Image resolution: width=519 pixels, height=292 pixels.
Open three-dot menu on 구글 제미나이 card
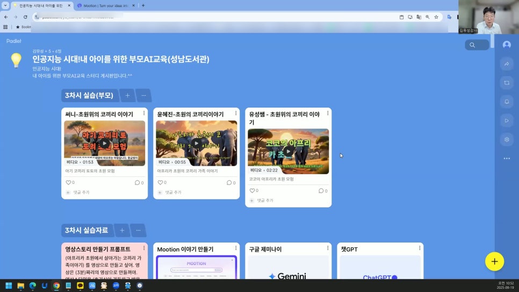point(328,248)
